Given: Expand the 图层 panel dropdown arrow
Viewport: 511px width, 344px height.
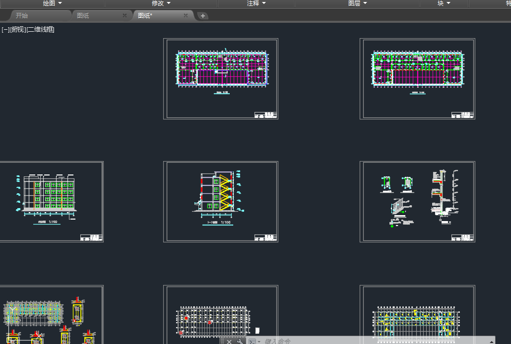Looking at the screenshot, I should click(x=365, y=3).
